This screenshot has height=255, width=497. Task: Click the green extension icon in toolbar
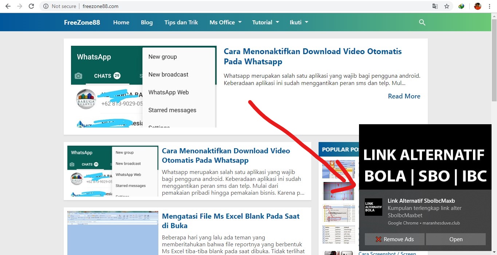tap(461, 6)
